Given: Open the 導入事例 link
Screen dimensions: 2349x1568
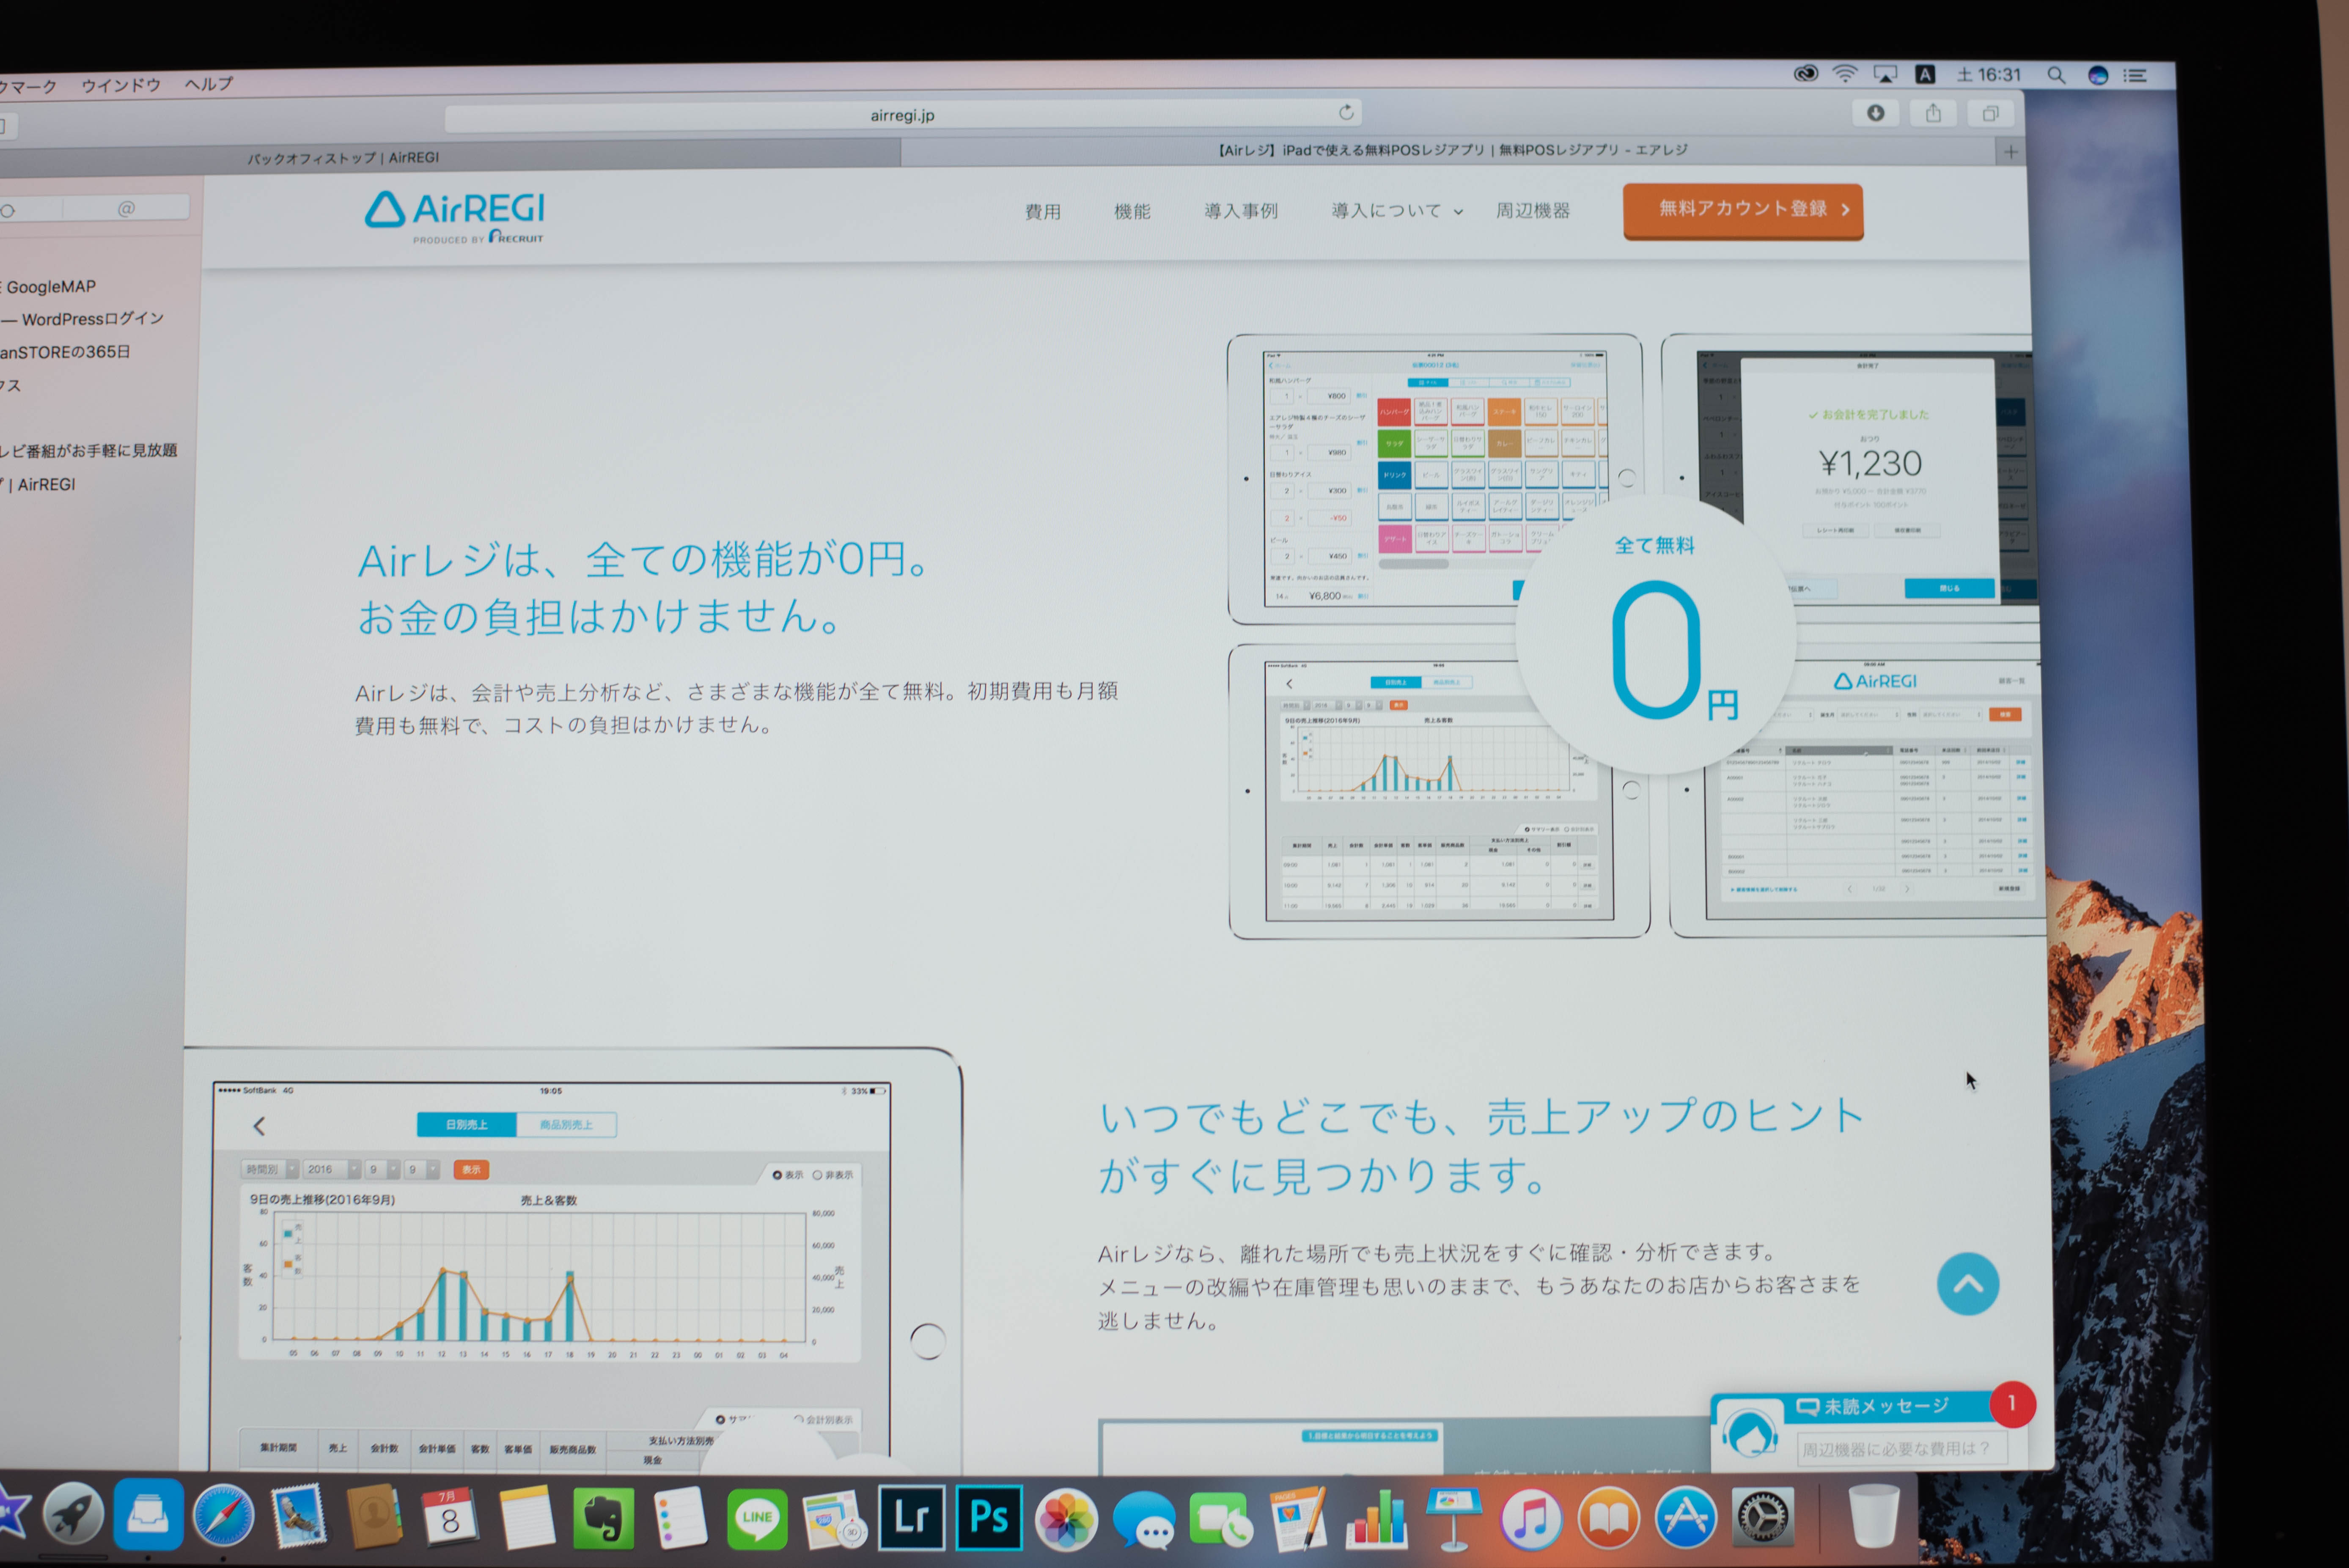Looking at the screenshot, I should tap(1241, 211).
